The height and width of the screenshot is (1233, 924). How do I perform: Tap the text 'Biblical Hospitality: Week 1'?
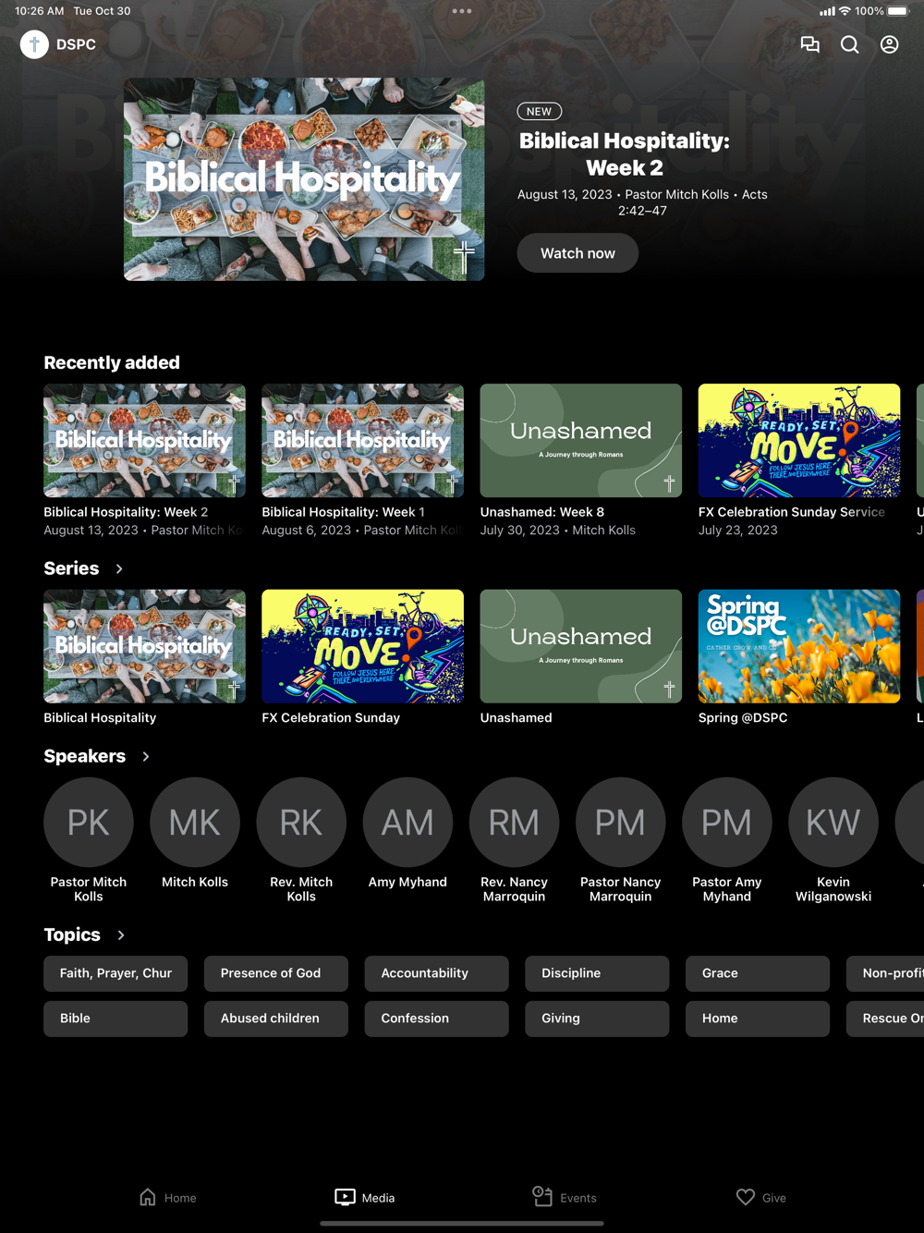344,512
